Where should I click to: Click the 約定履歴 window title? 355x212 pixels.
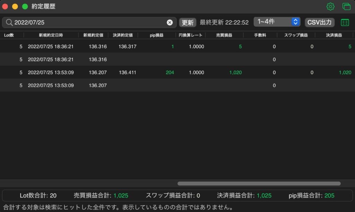click(x=43, y=6)
